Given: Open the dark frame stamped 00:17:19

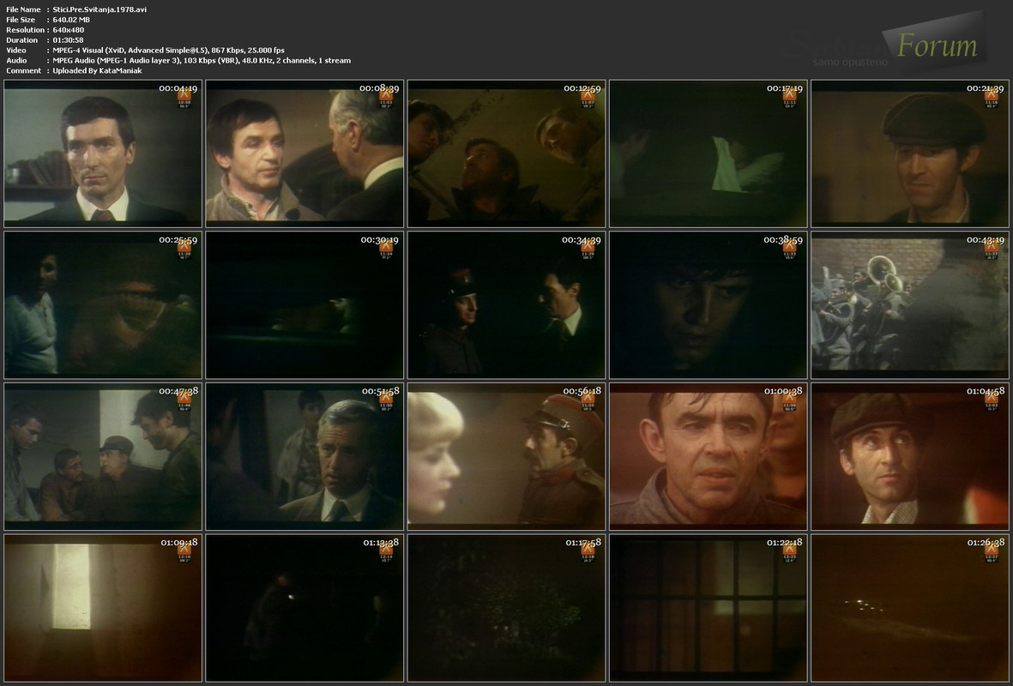Looking at the screenshot, I should click(x=708, y=153).
